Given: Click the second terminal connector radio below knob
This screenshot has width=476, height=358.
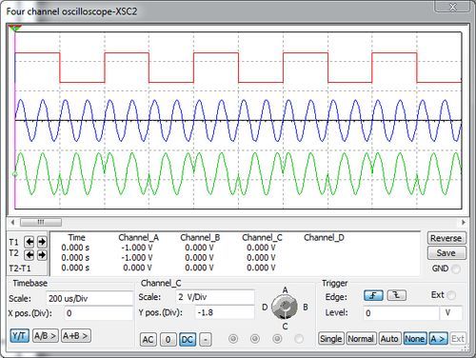Looking at the screenshot, I should click(x=255, y=339).
